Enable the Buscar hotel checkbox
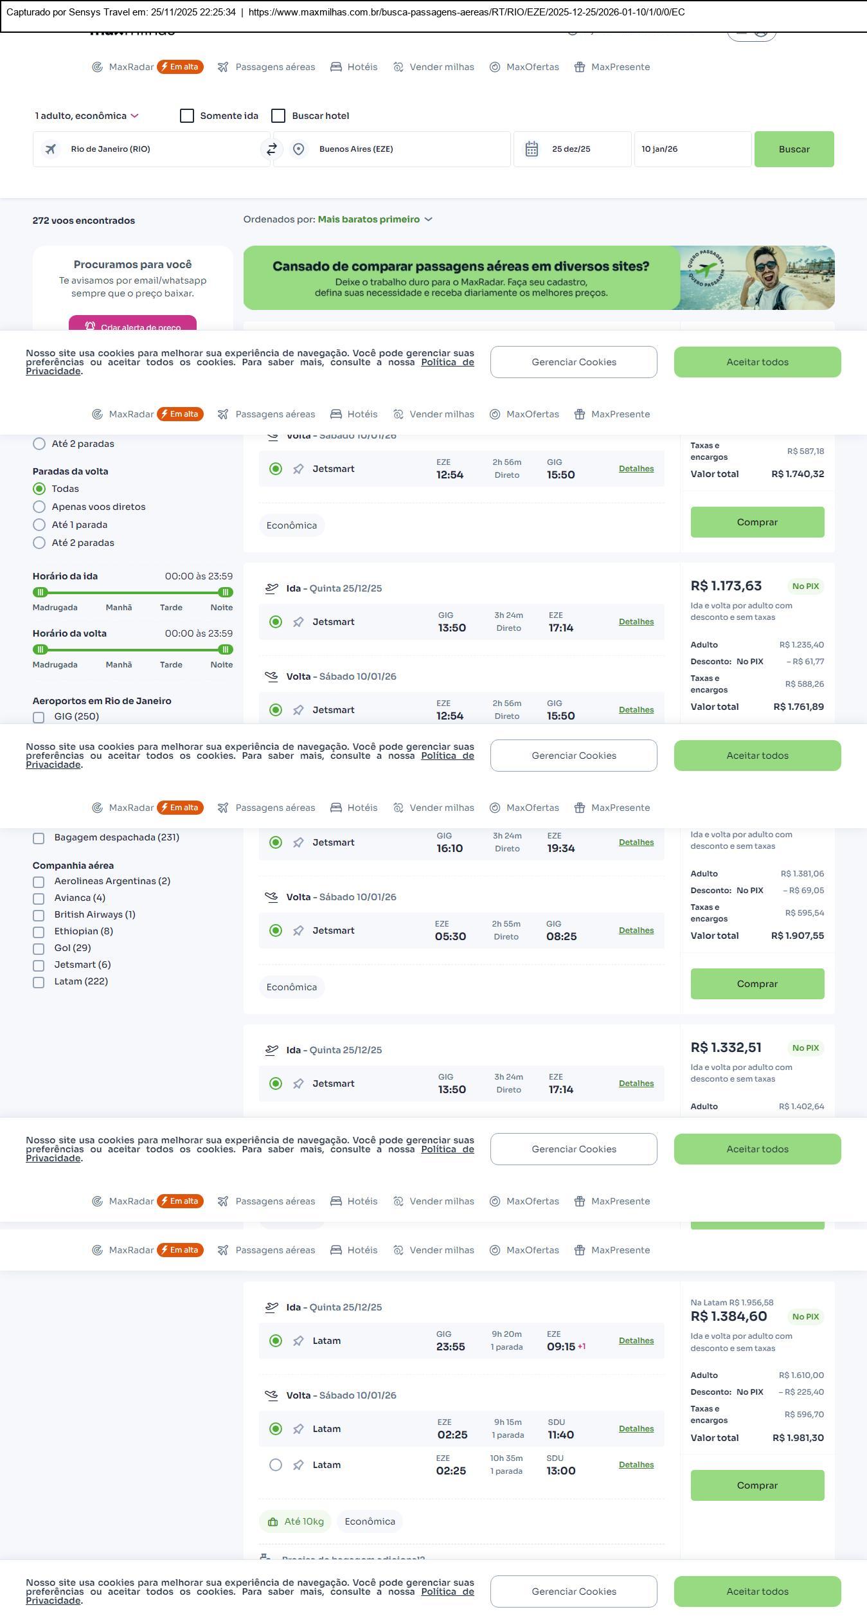The width and height of the screenshot is (867, 1623). tap(278, 116)
